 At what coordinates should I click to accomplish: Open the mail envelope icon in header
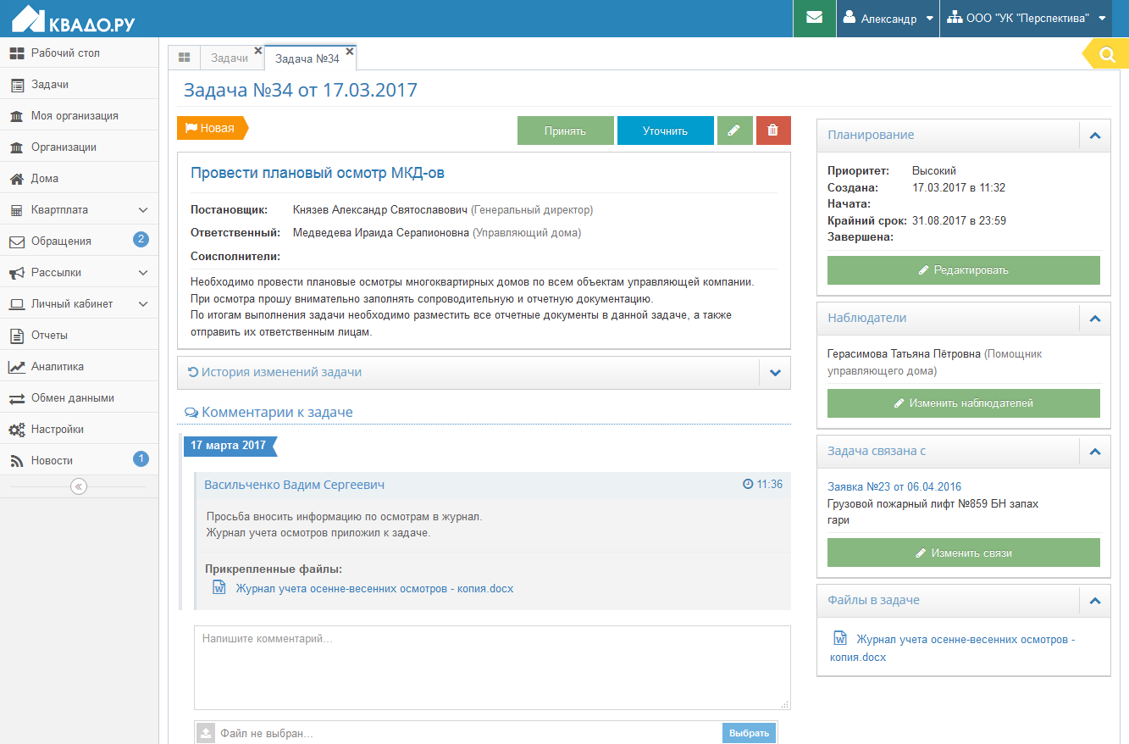[x=815, y=19]
